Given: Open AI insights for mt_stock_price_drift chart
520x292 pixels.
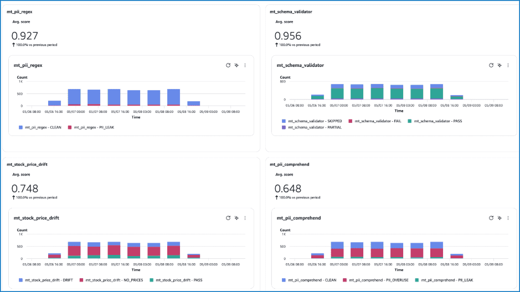Looking at the screenshot, I should tap(236, 218).
